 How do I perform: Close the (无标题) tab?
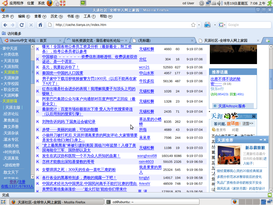point(192,41)
